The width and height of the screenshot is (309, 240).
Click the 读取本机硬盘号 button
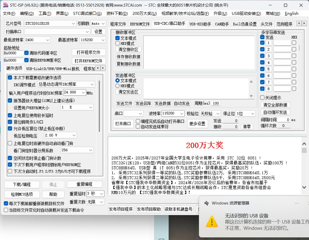pyautogui.click(x=179, y=209)
